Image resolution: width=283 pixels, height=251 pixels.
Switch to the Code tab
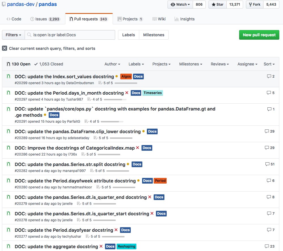[x=14, y=19]
